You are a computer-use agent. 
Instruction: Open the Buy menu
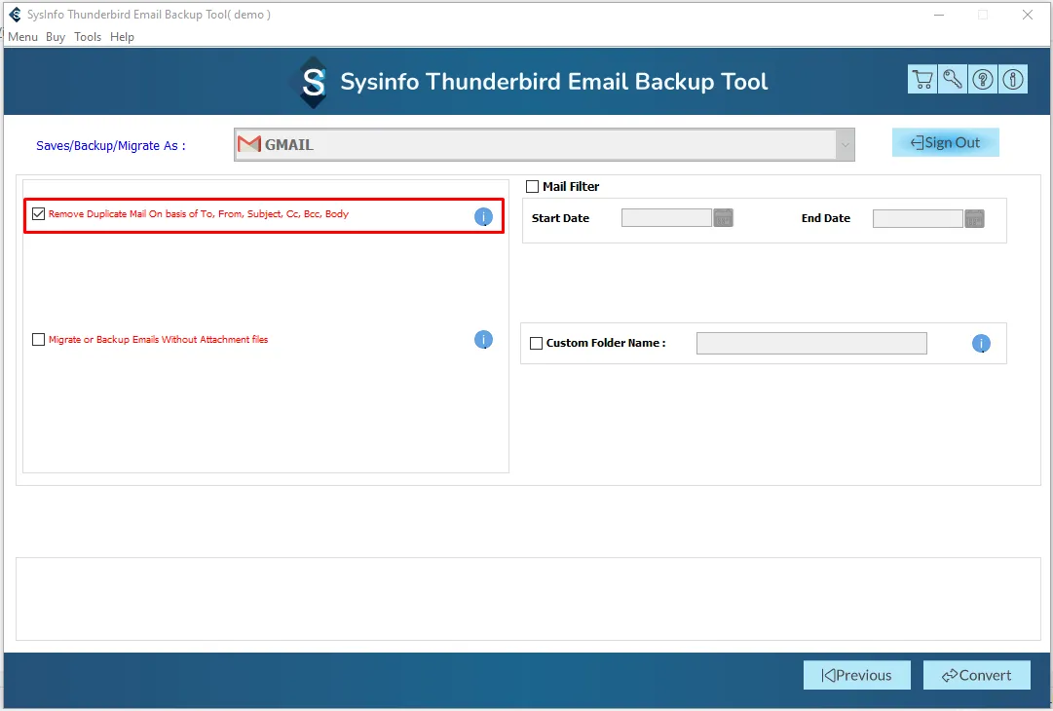tap(56, 37)
